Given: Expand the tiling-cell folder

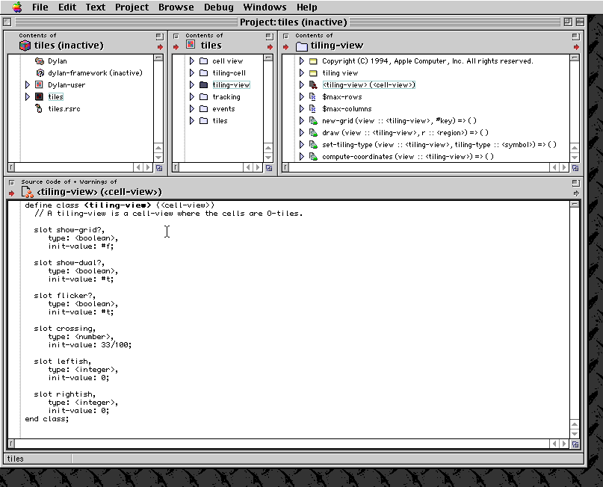Looking at the screenshot, I should [192, 72].
